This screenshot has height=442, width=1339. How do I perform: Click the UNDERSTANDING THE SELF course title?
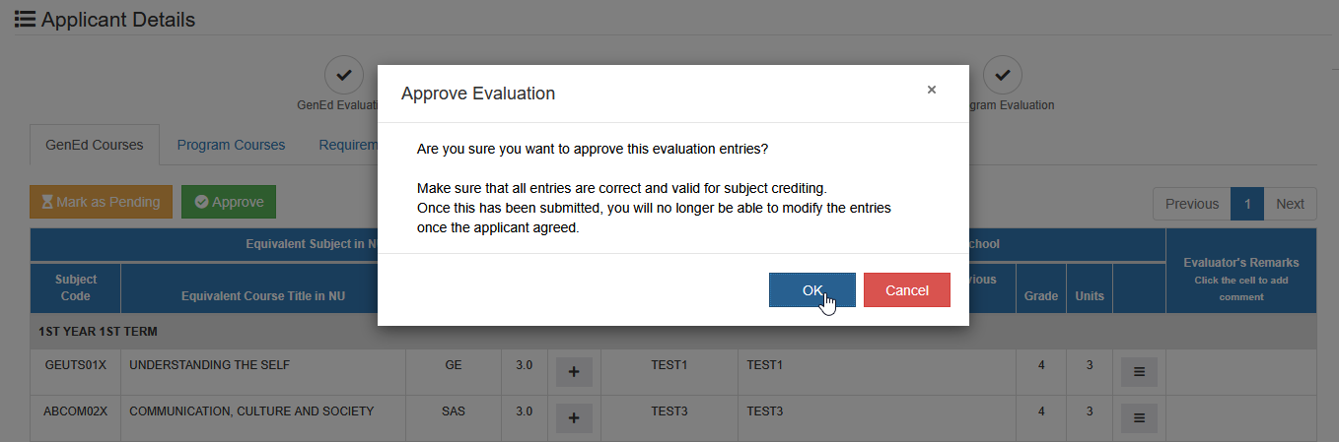[x=207, y=365]
